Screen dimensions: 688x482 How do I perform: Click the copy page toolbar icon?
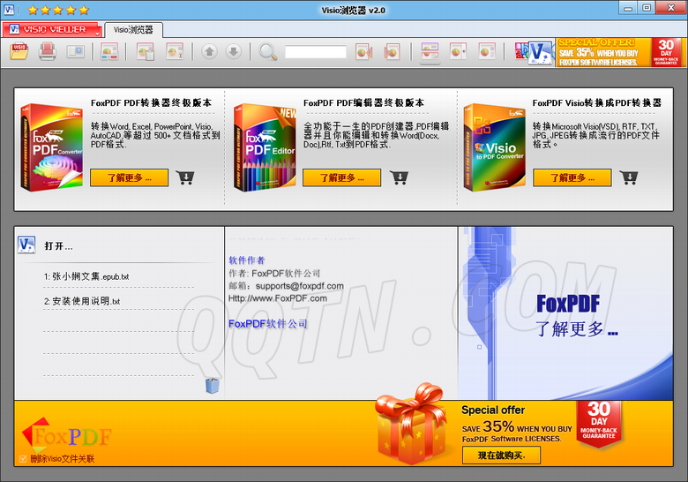pyautogui.click(x=146, y=51)
